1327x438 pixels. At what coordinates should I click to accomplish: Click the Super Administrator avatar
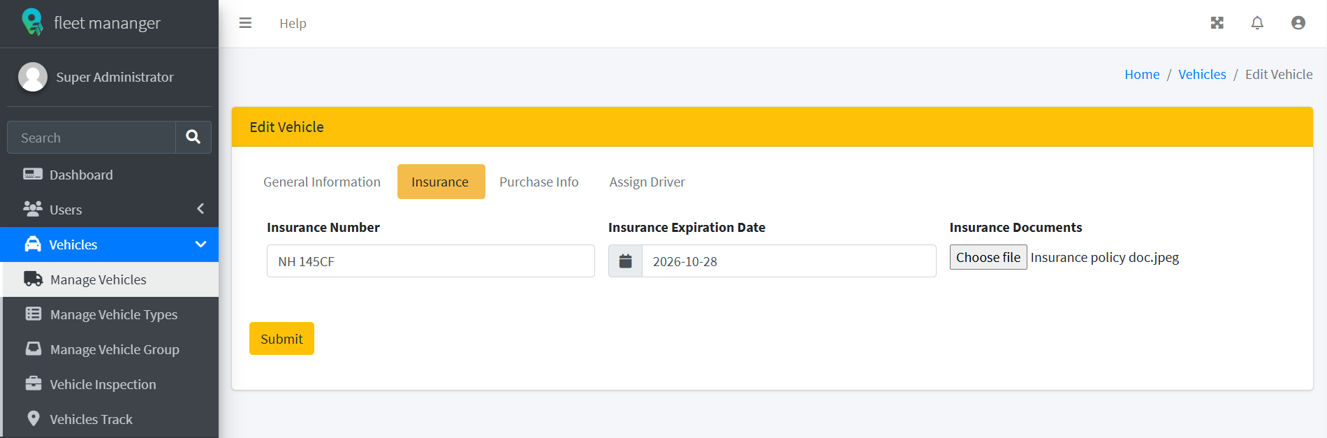[x=33, y=77]
